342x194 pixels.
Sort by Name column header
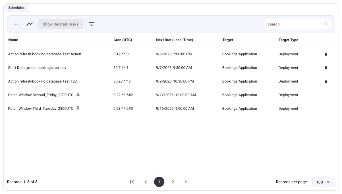click(x=13, y=40)
